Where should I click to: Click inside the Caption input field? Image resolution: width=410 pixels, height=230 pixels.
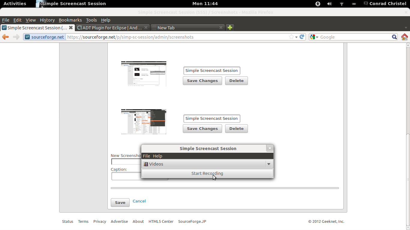[x=126, y=176]
